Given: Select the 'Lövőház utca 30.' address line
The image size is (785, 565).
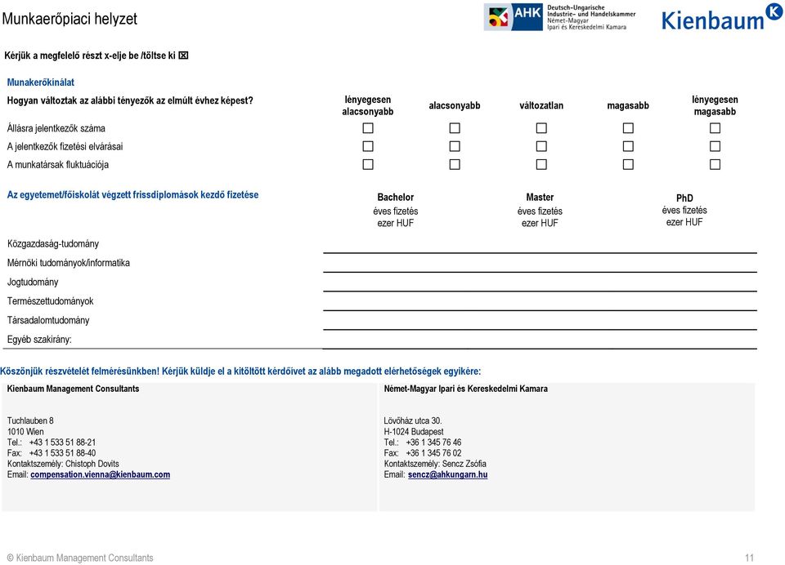Looking at the screenshot, I should (413, 420).
